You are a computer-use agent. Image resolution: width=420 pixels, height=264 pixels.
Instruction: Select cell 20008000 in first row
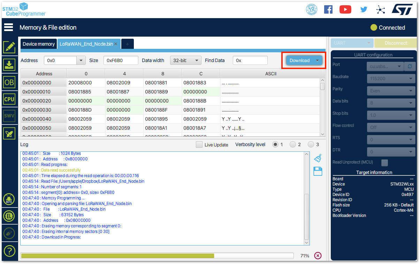tap(86, 83)
